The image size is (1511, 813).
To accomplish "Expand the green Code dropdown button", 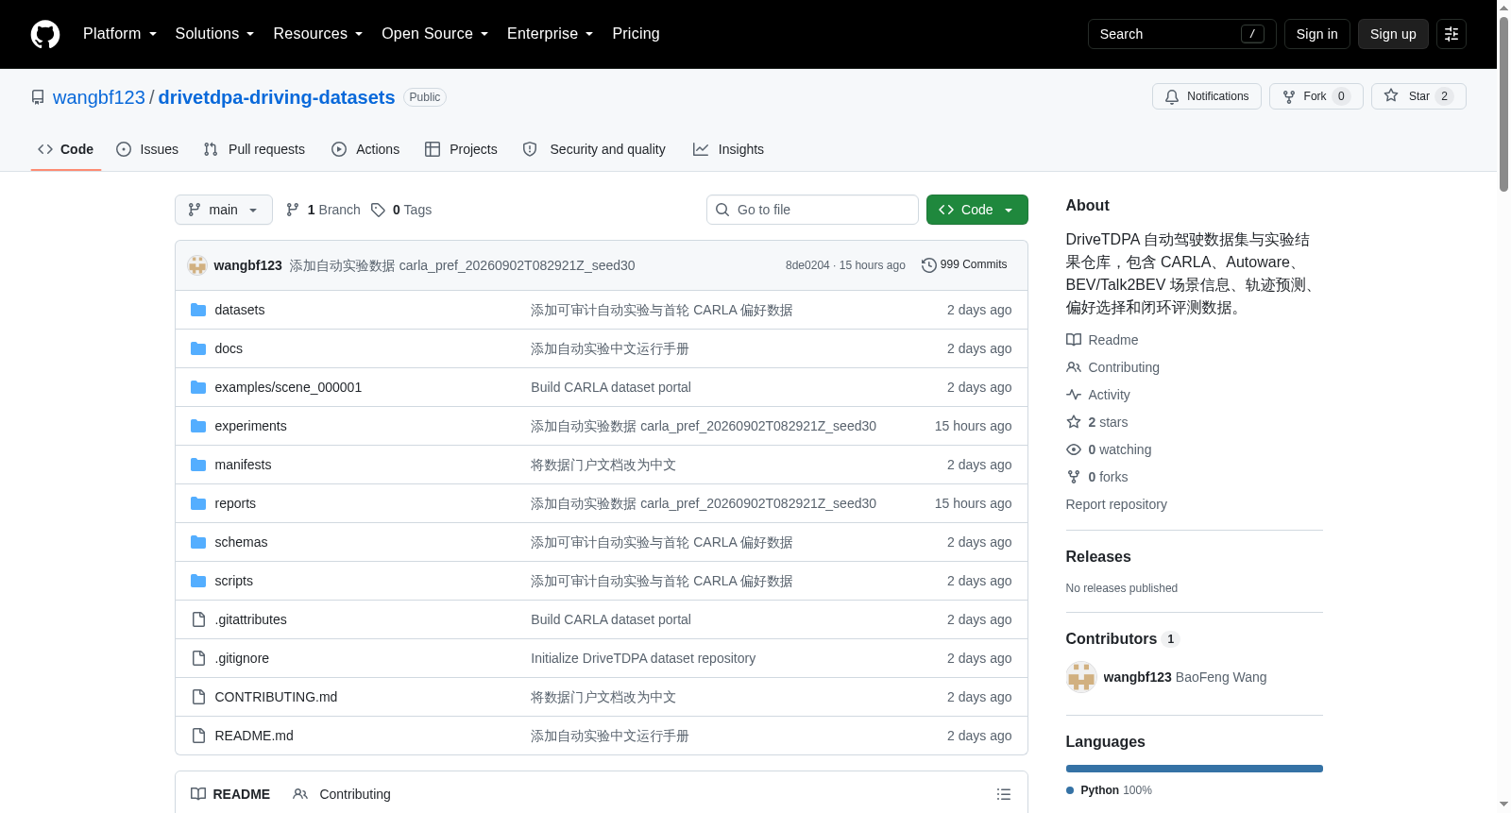I will [x=976, y=210].
